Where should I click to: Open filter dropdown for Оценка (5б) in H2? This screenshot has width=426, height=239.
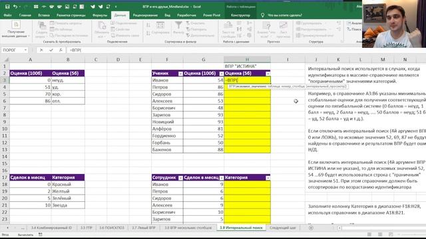coord(268,74)
